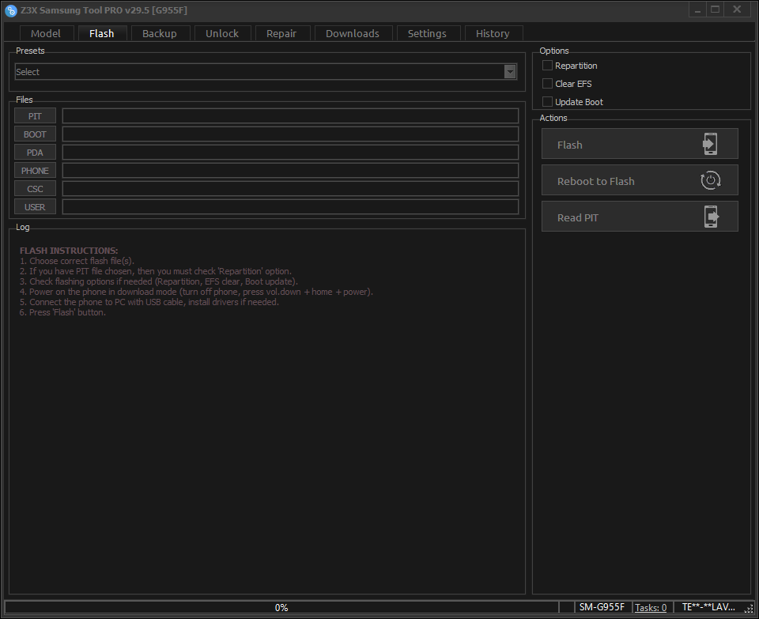Click the USER file button
This screenshot has height=619, width=759.
click(x=35, y=206)
